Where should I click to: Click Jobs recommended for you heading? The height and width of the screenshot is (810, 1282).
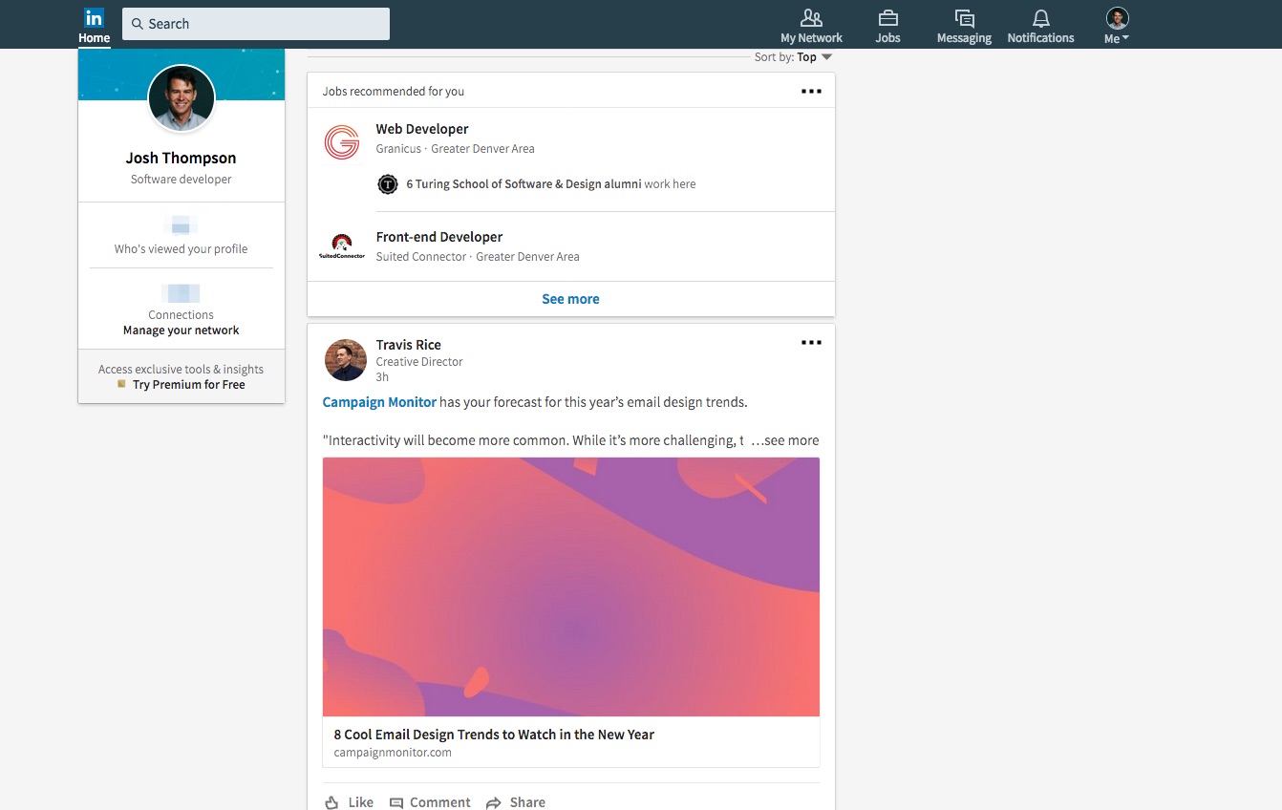394,92
